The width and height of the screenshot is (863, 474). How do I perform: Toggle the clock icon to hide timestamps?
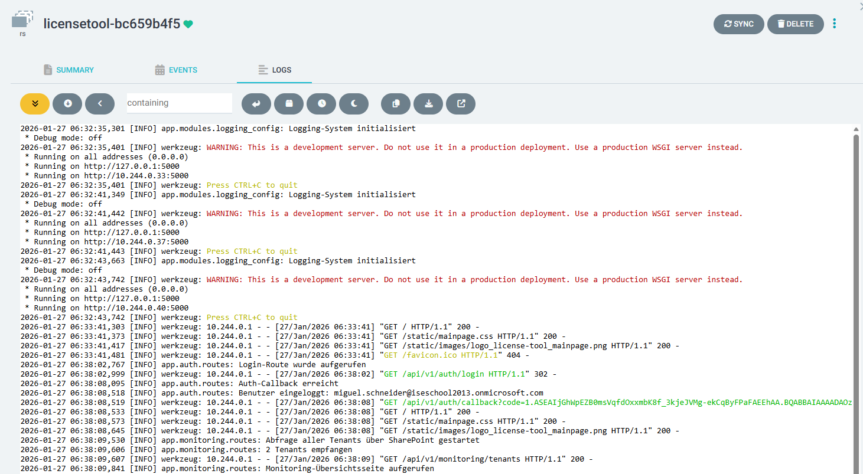(321, 104)
